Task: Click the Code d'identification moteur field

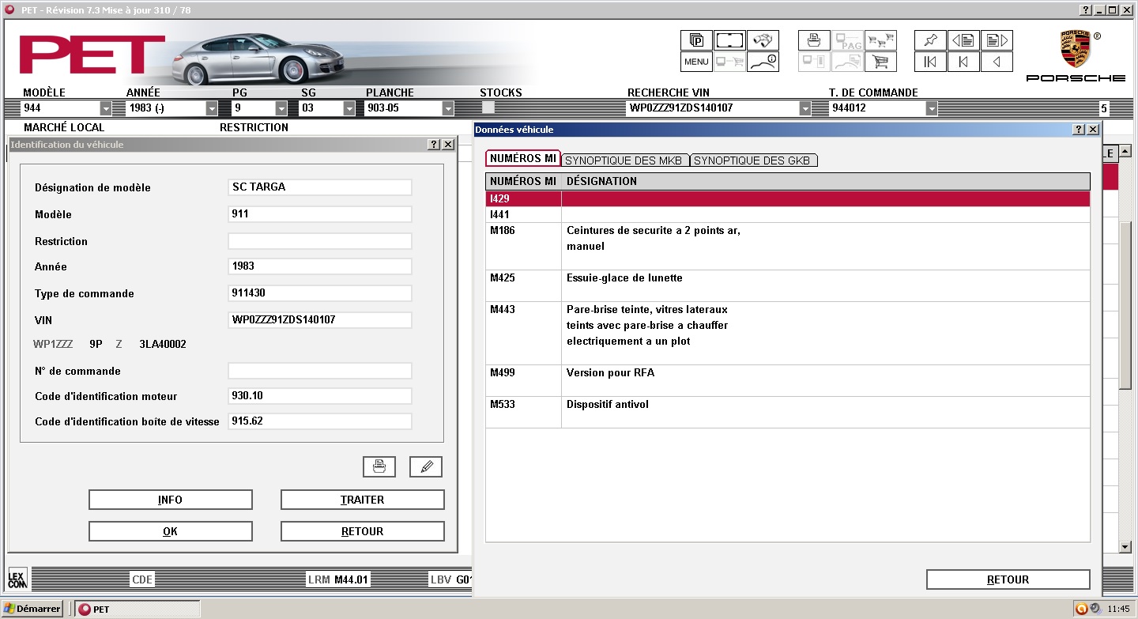Action: [320, 396]
